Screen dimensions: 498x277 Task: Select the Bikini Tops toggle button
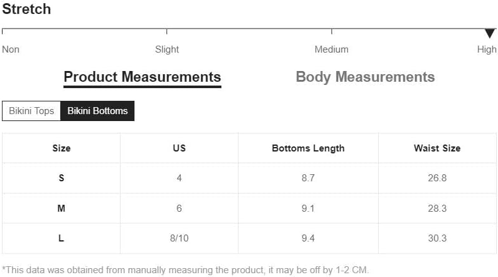pyautogui.click(x=32, y=111)
